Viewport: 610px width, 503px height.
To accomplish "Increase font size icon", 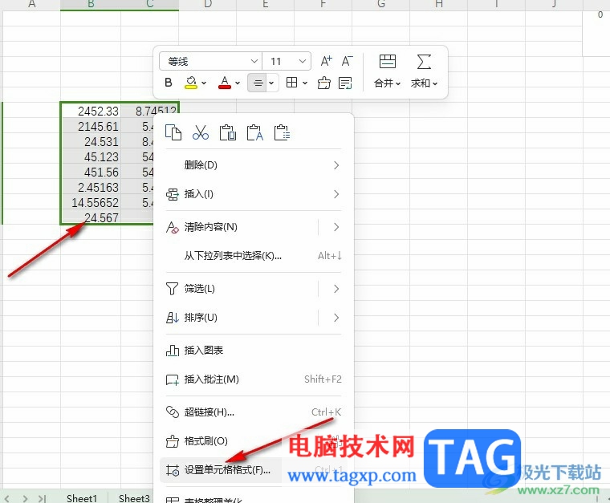I will point(326,61).
